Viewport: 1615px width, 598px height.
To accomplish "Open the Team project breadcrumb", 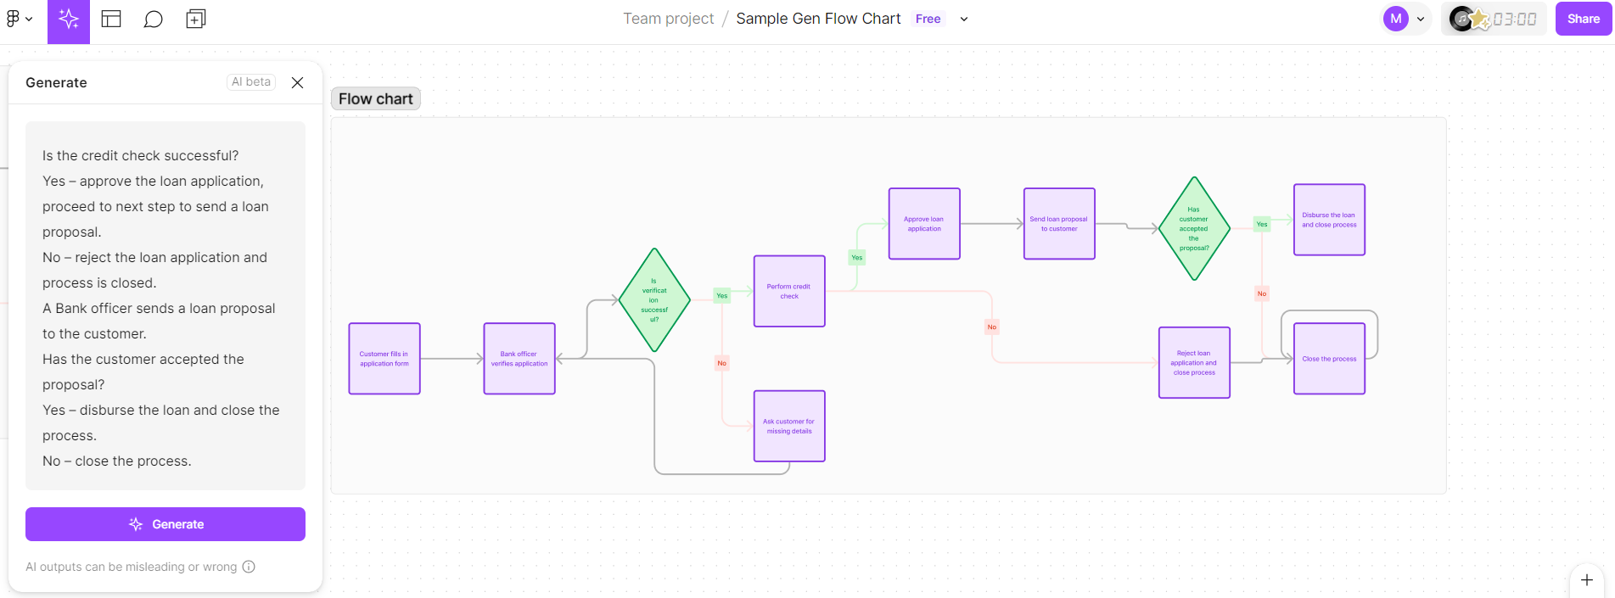I will pyautogui.click(x=668, y=18).
